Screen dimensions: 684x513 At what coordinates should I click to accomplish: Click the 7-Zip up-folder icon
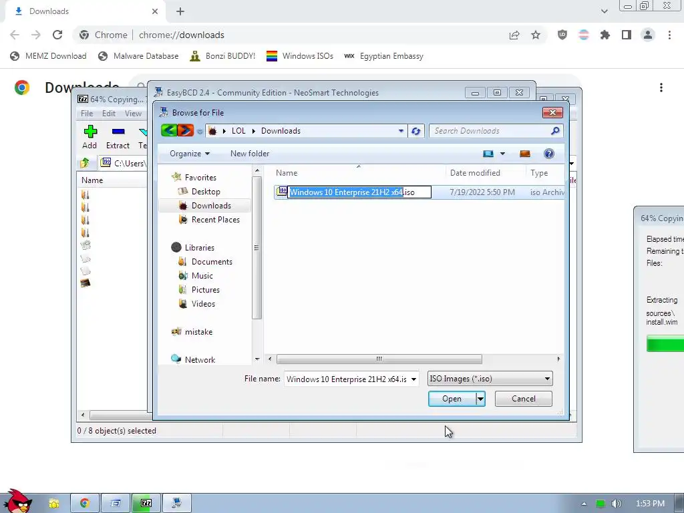point(85,163)
